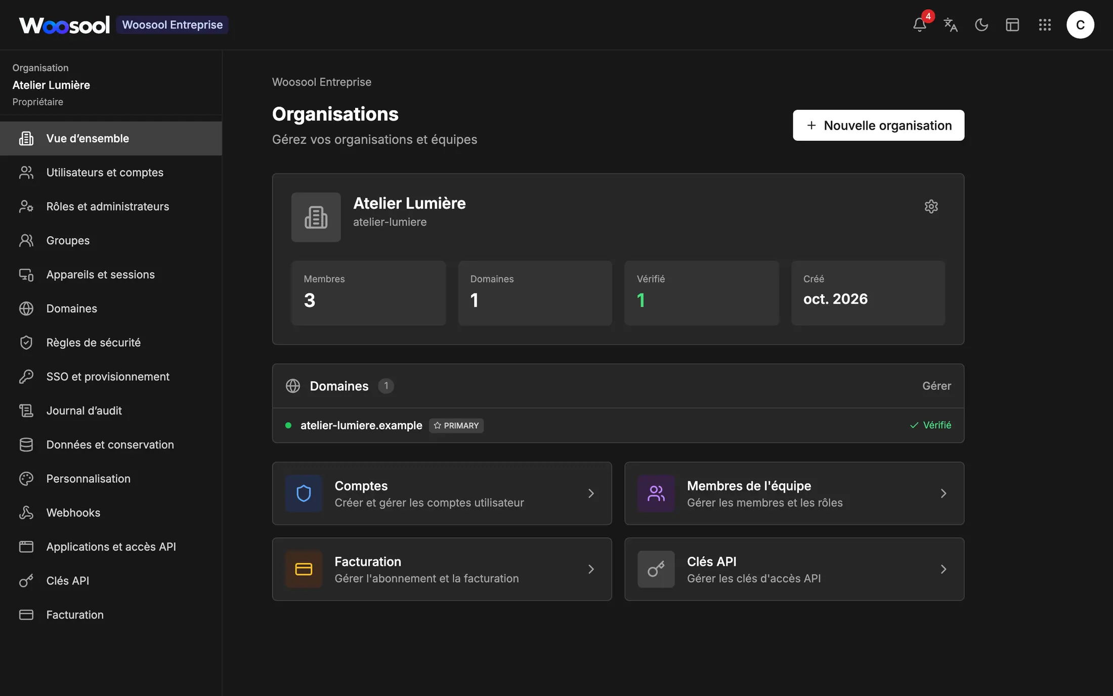This screenshot has width=1113, height=696.
Task: Click the key icon on Clés API card
Action: pos(656,569)
